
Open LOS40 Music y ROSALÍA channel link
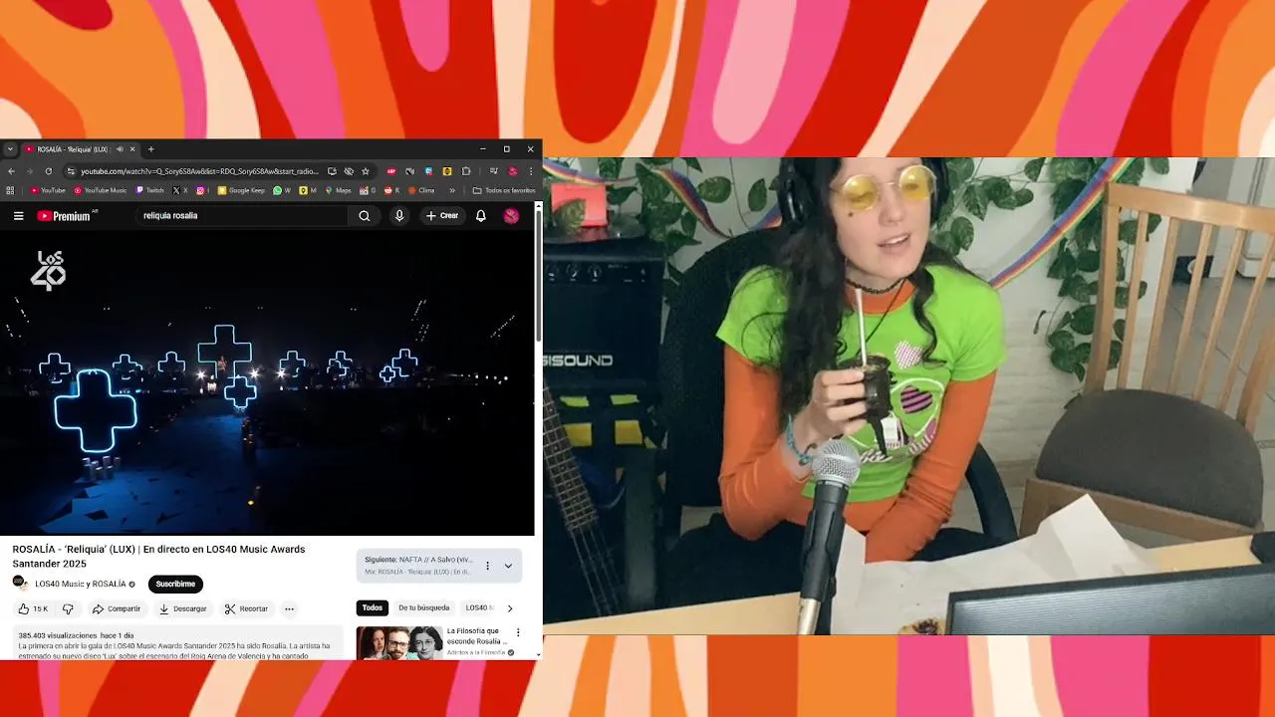81,584
